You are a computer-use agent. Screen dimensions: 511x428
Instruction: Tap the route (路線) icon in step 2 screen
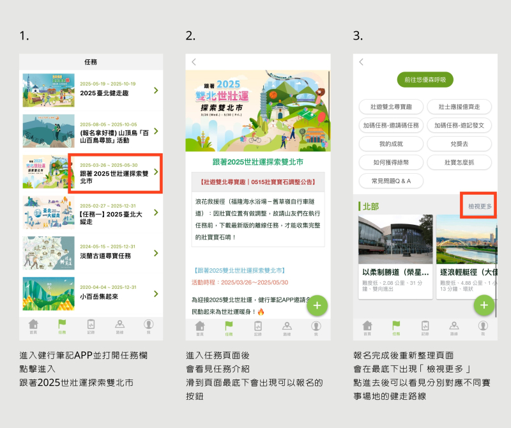pos(287,327)
